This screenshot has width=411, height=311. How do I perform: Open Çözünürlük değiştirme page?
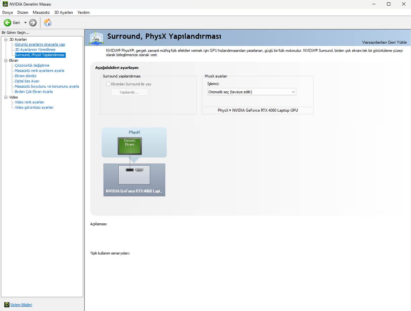tap(32, 65)
